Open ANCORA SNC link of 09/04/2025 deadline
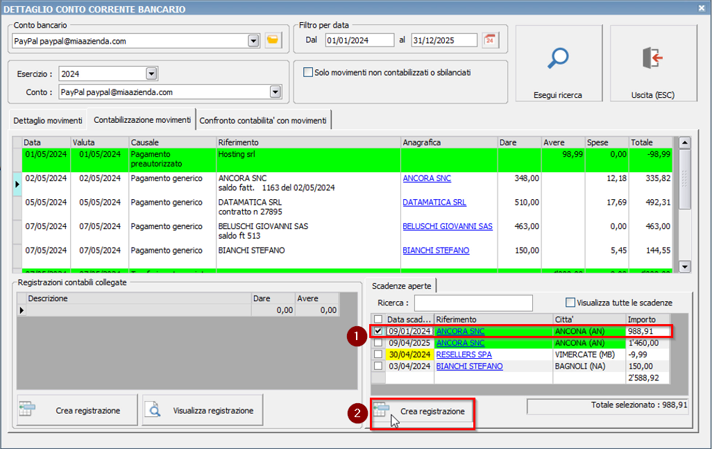The height and width of the screenshot is (449, 712). coord(460,343)
